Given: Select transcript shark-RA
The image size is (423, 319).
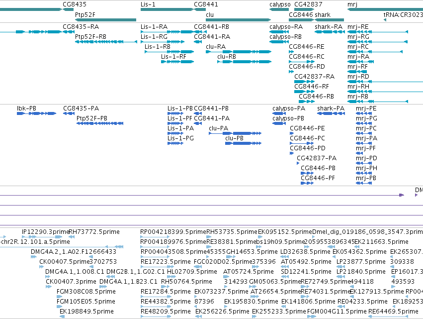Looking at the screenshot, I should pos(329,27).
